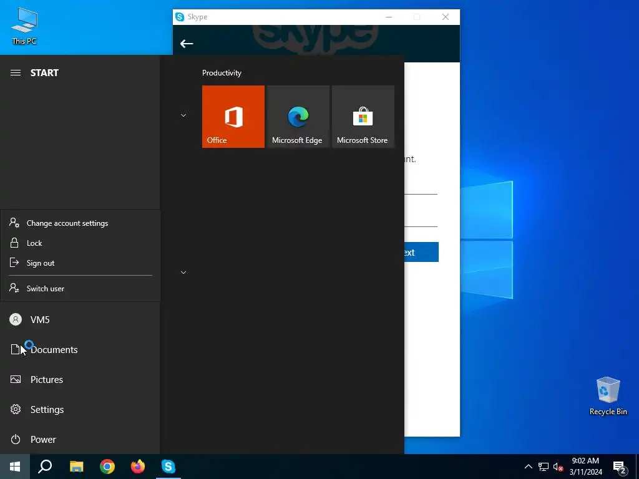Select the Recycle Bin desktop icon
639x479 pixels.
608,395
